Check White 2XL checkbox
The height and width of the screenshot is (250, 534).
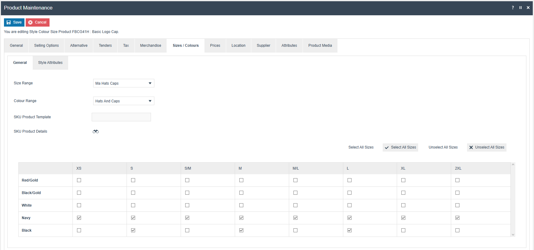458,205
